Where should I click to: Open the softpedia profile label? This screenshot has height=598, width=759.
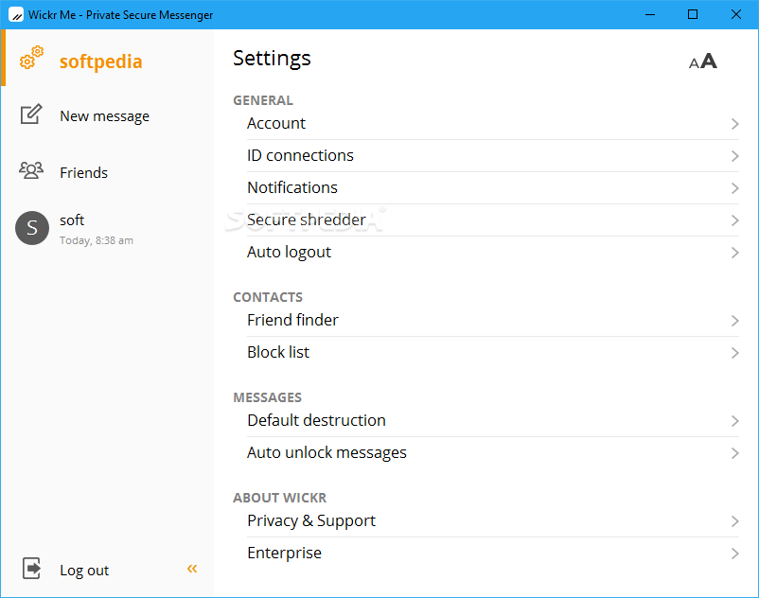100,62
